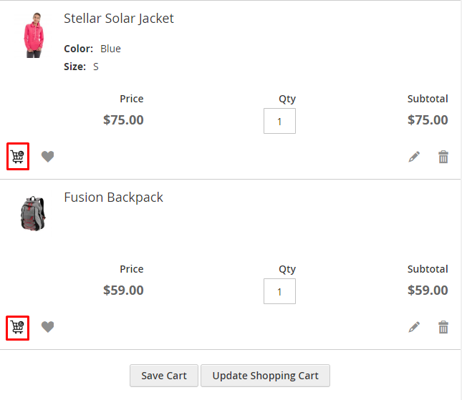Edit Stellar Solar Jacket with pencil icon

pos(414,157)
